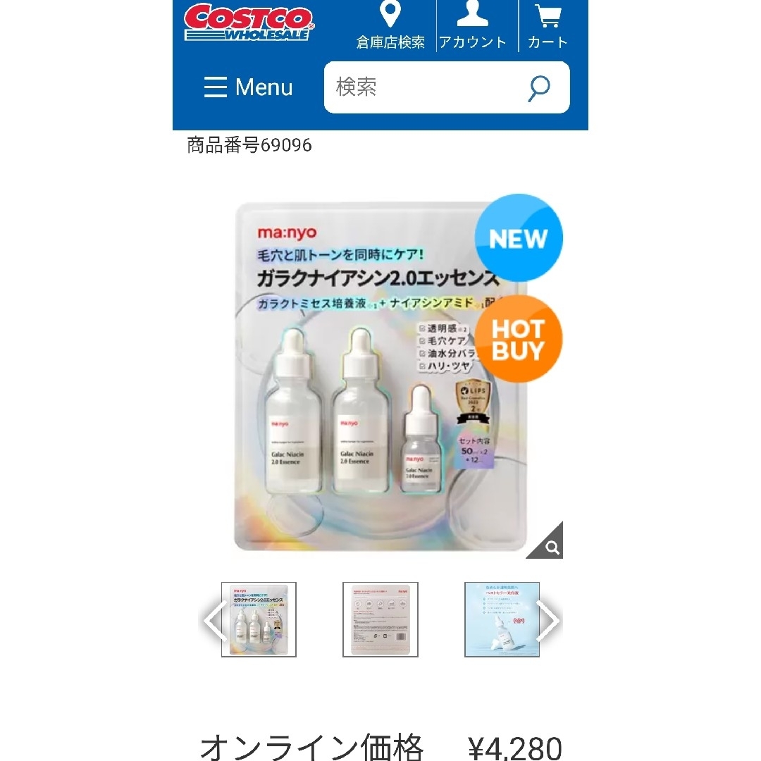Click the カート text link

coord(548,42)
